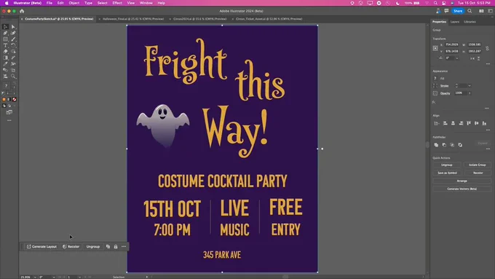Select the Rectangle tool
The image size is (495, 279).
[5, 39]
